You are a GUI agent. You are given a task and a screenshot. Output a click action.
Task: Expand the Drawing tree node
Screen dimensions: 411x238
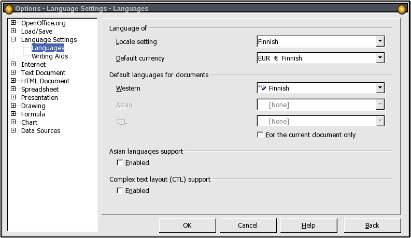[13, 106]
